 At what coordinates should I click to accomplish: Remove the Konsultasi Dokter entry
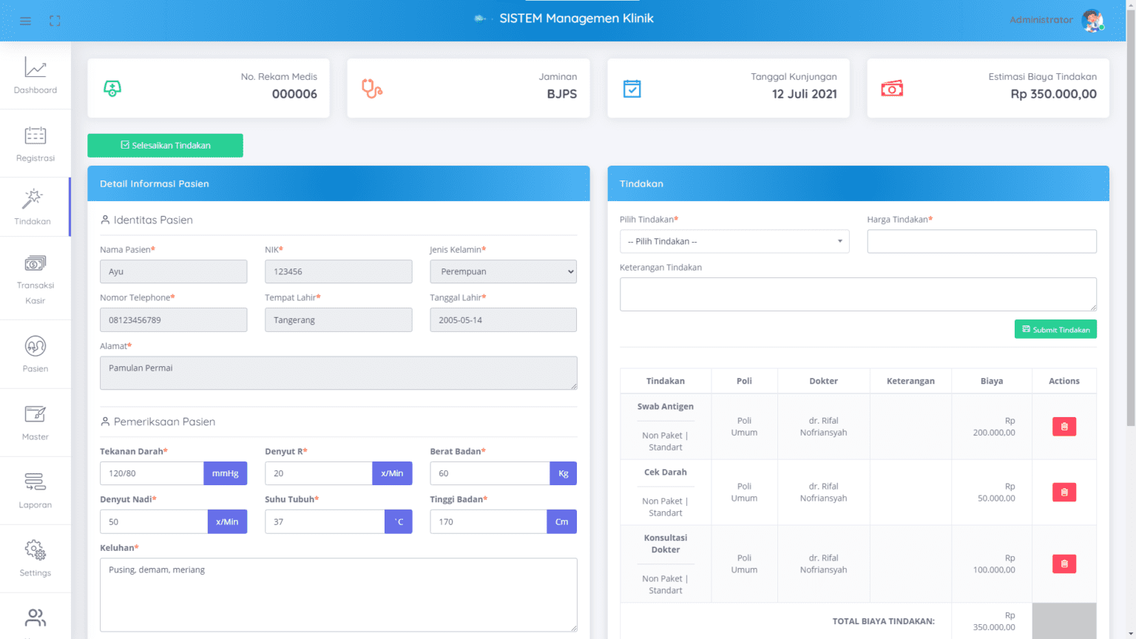coord(1064,564)
